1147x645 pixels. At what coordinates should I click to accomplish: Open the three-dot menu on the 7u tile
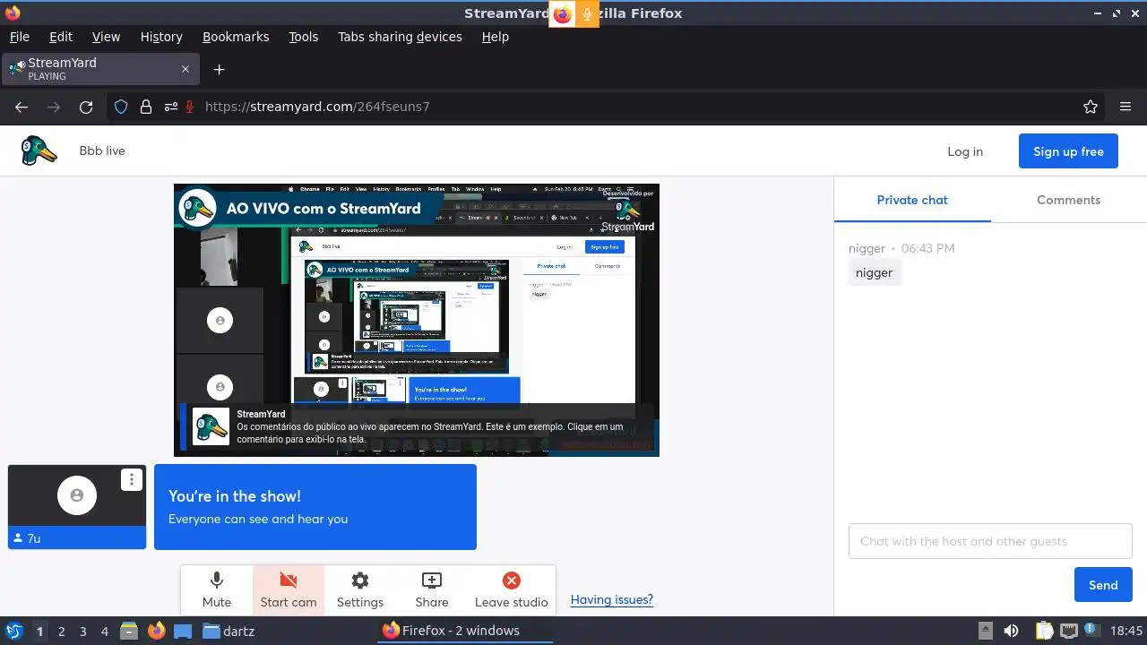(x=132, y=479)
